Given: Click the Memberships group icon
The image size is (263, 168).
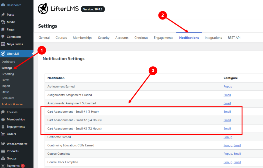Looking at the screenshot, I should pyautogui.click(x=3, y=119).
